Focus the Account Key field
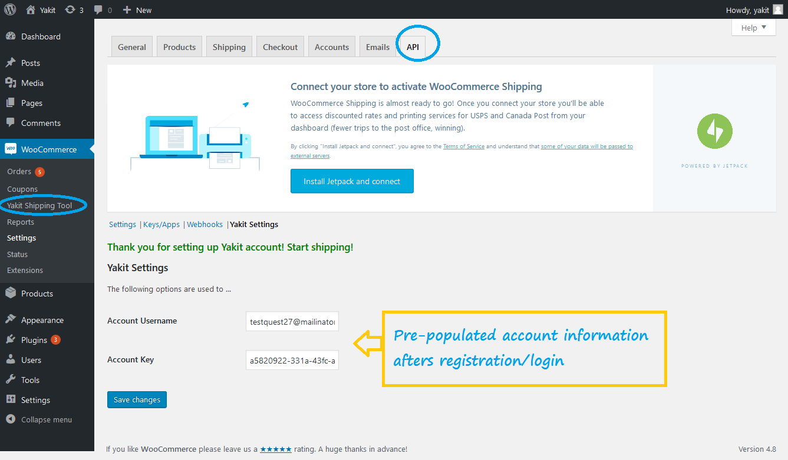Image resolution: width=788 pixels, height=460 pixels. point(292,361)
